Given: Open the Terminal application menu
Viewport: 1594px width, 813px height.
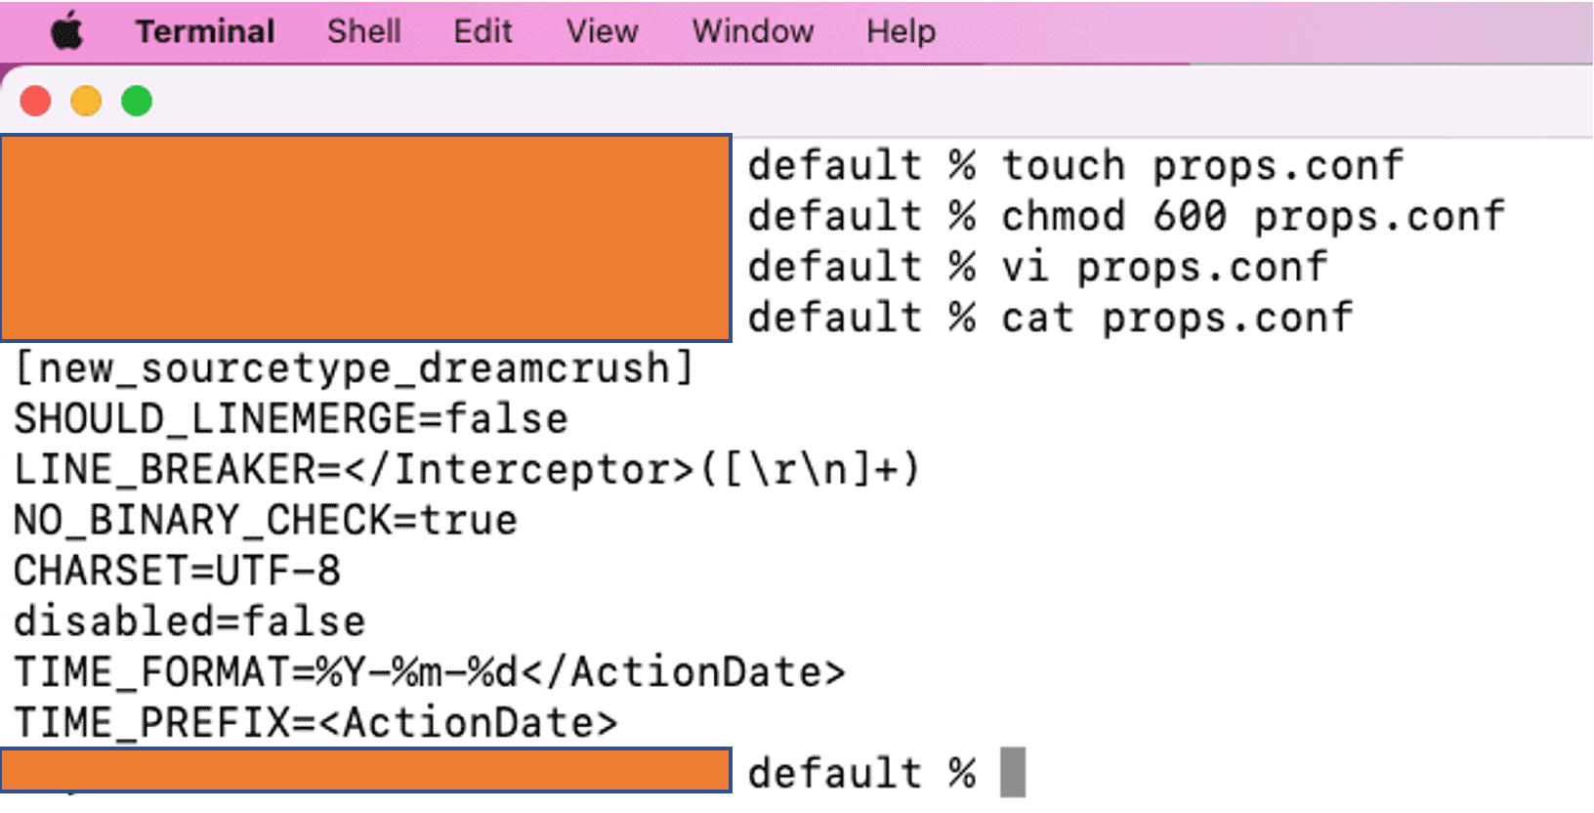Looking at the screenshot, I should click(205, 31).
